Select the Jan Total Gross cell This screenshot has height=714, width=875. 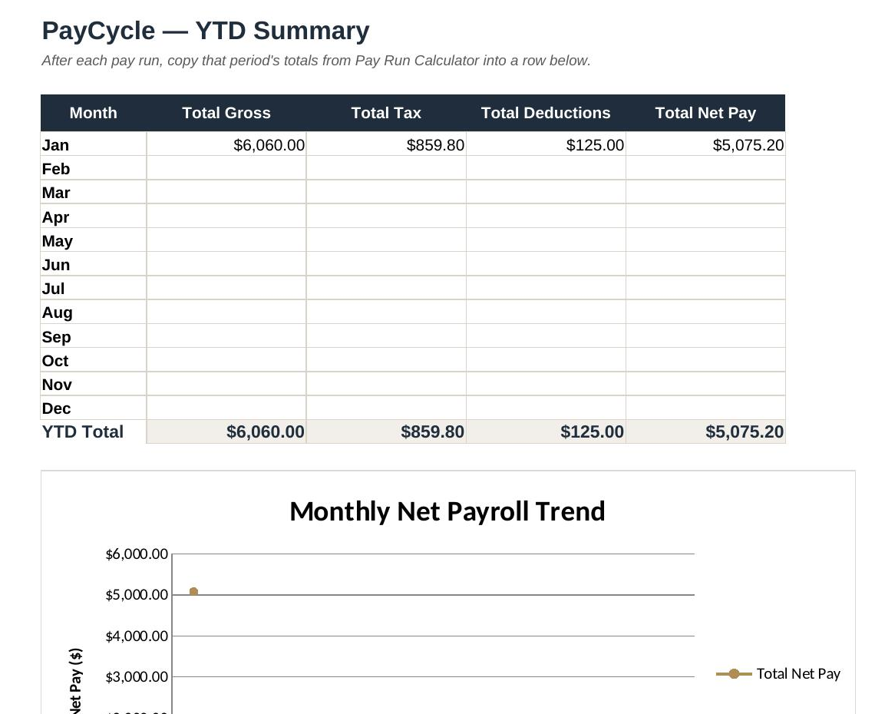[x=226, y=144]
